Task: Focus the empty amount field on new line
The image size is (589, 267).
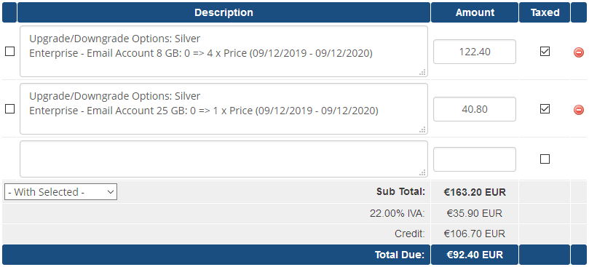Action: 475,159
